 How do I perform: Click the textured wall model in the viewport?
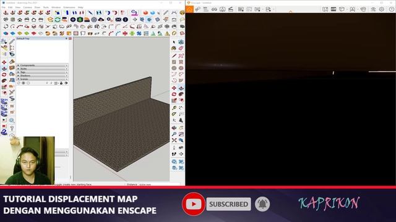click(113, 101)
